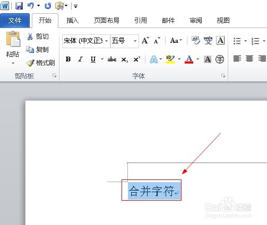This screenshot has height=225, width=267.
Task: Open the 页面布局 tab
Action: point(107,21)
